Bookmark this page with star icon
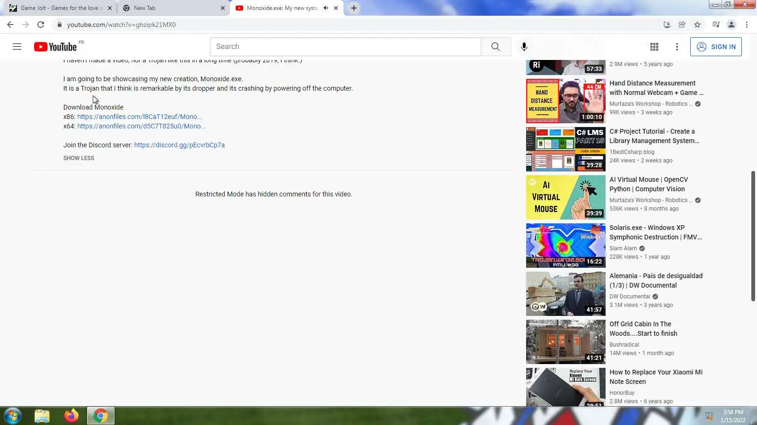The height and width of the screenshot is (425, 757). (697, 25)
